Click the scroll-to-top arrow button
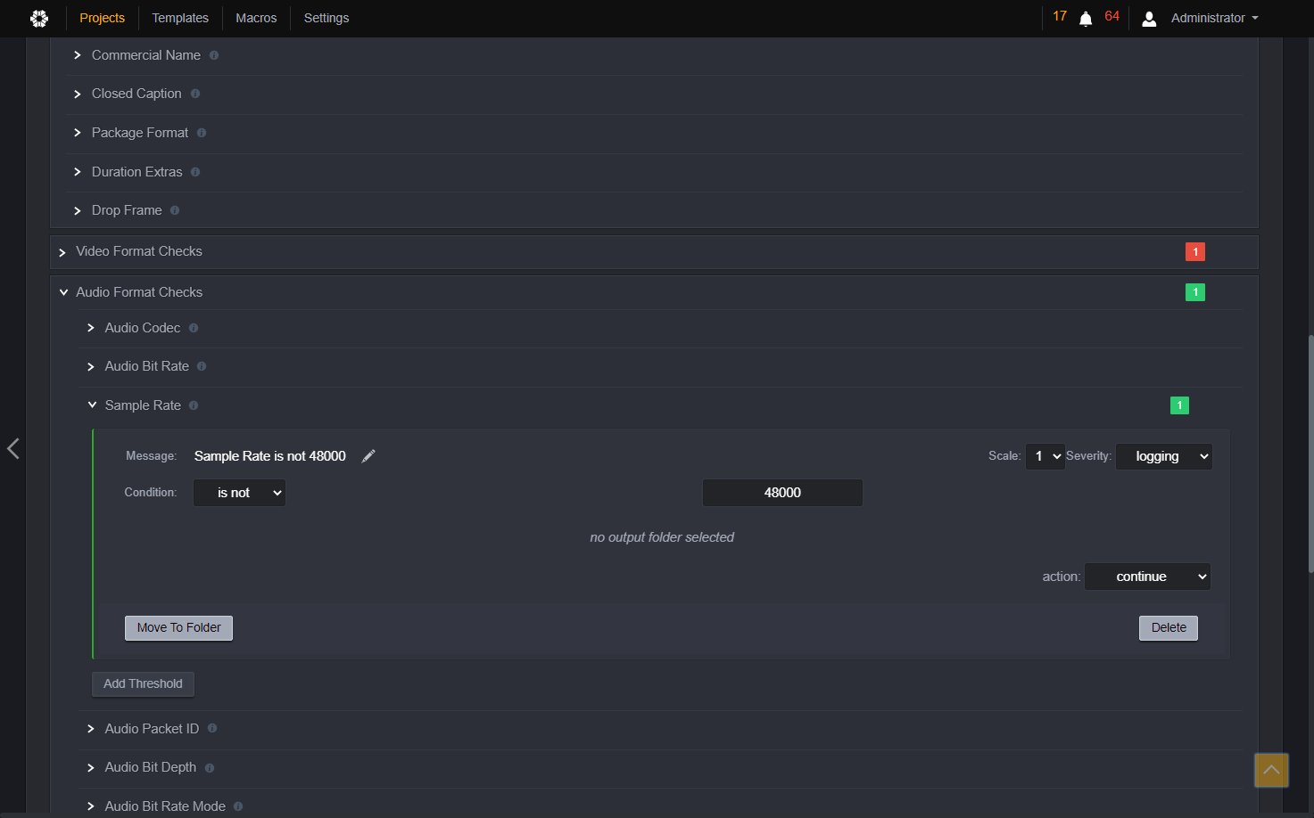 pos(1271,770)
